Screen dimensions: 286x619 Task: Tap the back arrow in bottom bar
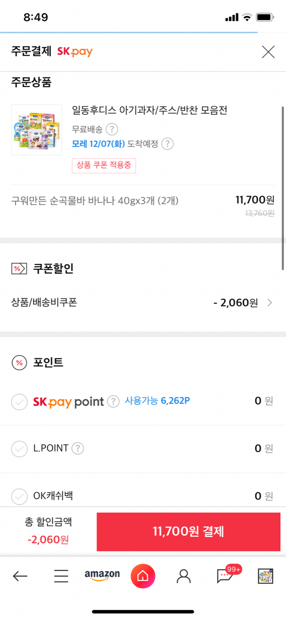coord(20,576)
